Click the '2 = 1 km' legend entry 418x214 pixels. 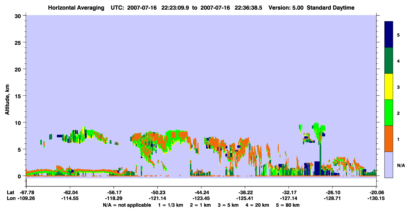200,205
